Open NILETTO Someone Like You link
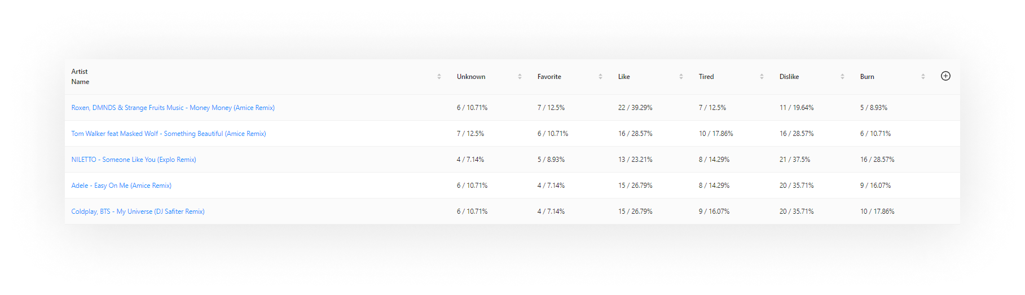The image size is (1025, 295). click(134, 160)
